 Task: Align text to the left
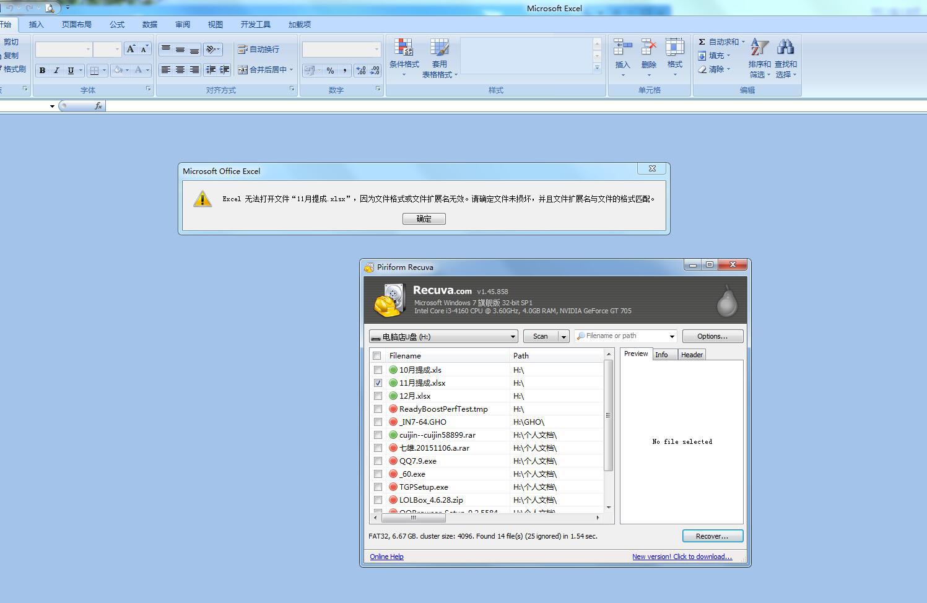coord(165,70)
